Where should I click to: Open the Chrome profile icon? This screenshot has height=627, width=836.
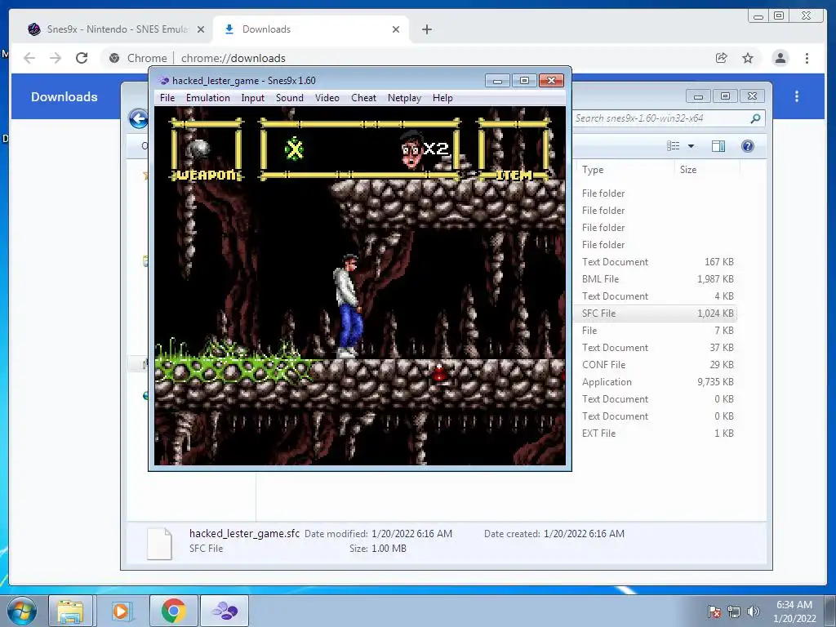click(x=780, y=58)
